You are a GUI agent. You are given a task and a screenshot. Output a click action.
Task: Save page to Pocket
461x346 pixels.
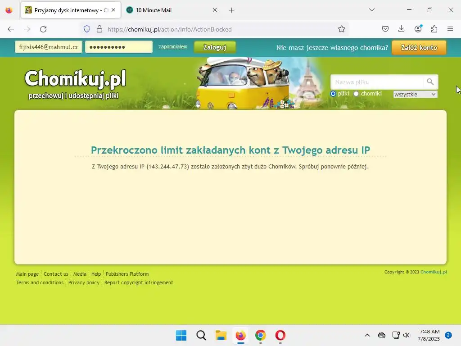pyautogui.click(x=385, y=29)
